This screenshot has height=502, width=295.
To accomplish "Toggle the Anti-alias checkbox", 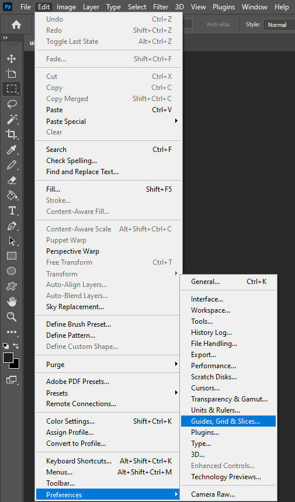I will (x=200, y=24).
